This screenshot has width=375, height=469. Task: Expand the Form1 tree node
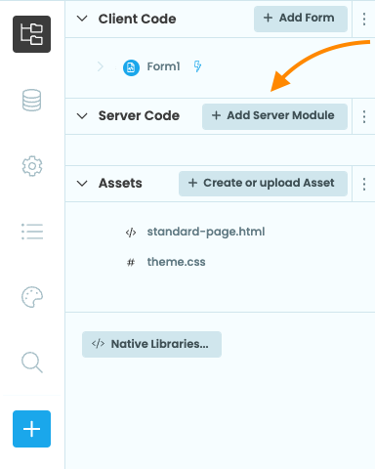point(101,66)
